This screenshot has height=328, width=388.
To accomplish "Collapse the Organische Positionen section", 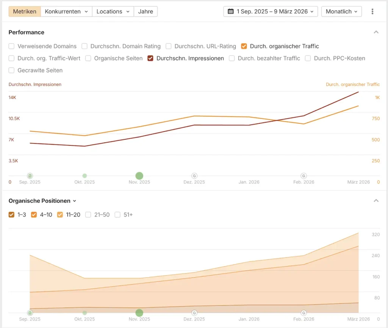I will 376,201.
